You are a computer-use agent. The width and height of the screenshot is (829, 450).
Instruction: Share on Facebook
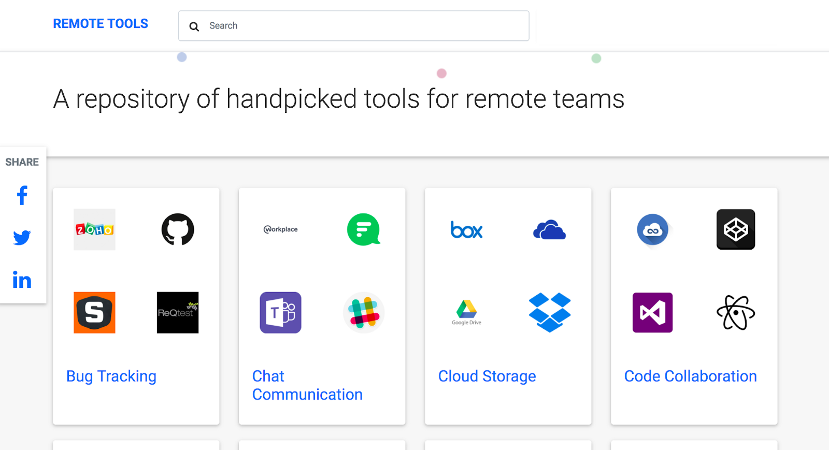point(22,195)
